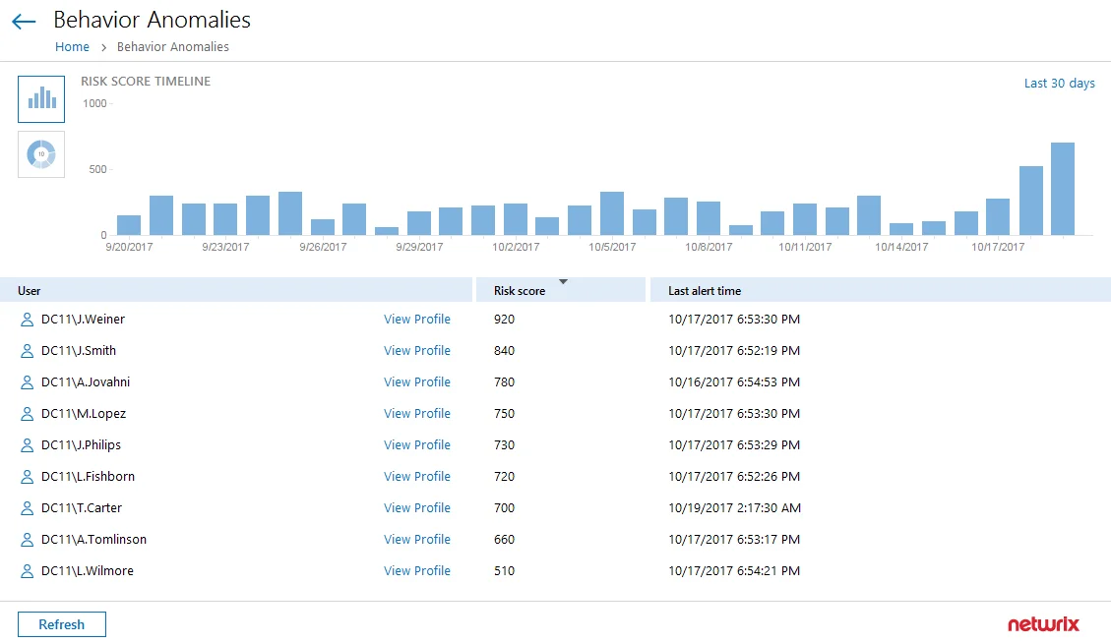Click alert time 10/17/2017 6:52:19 PM

[734, 350]
